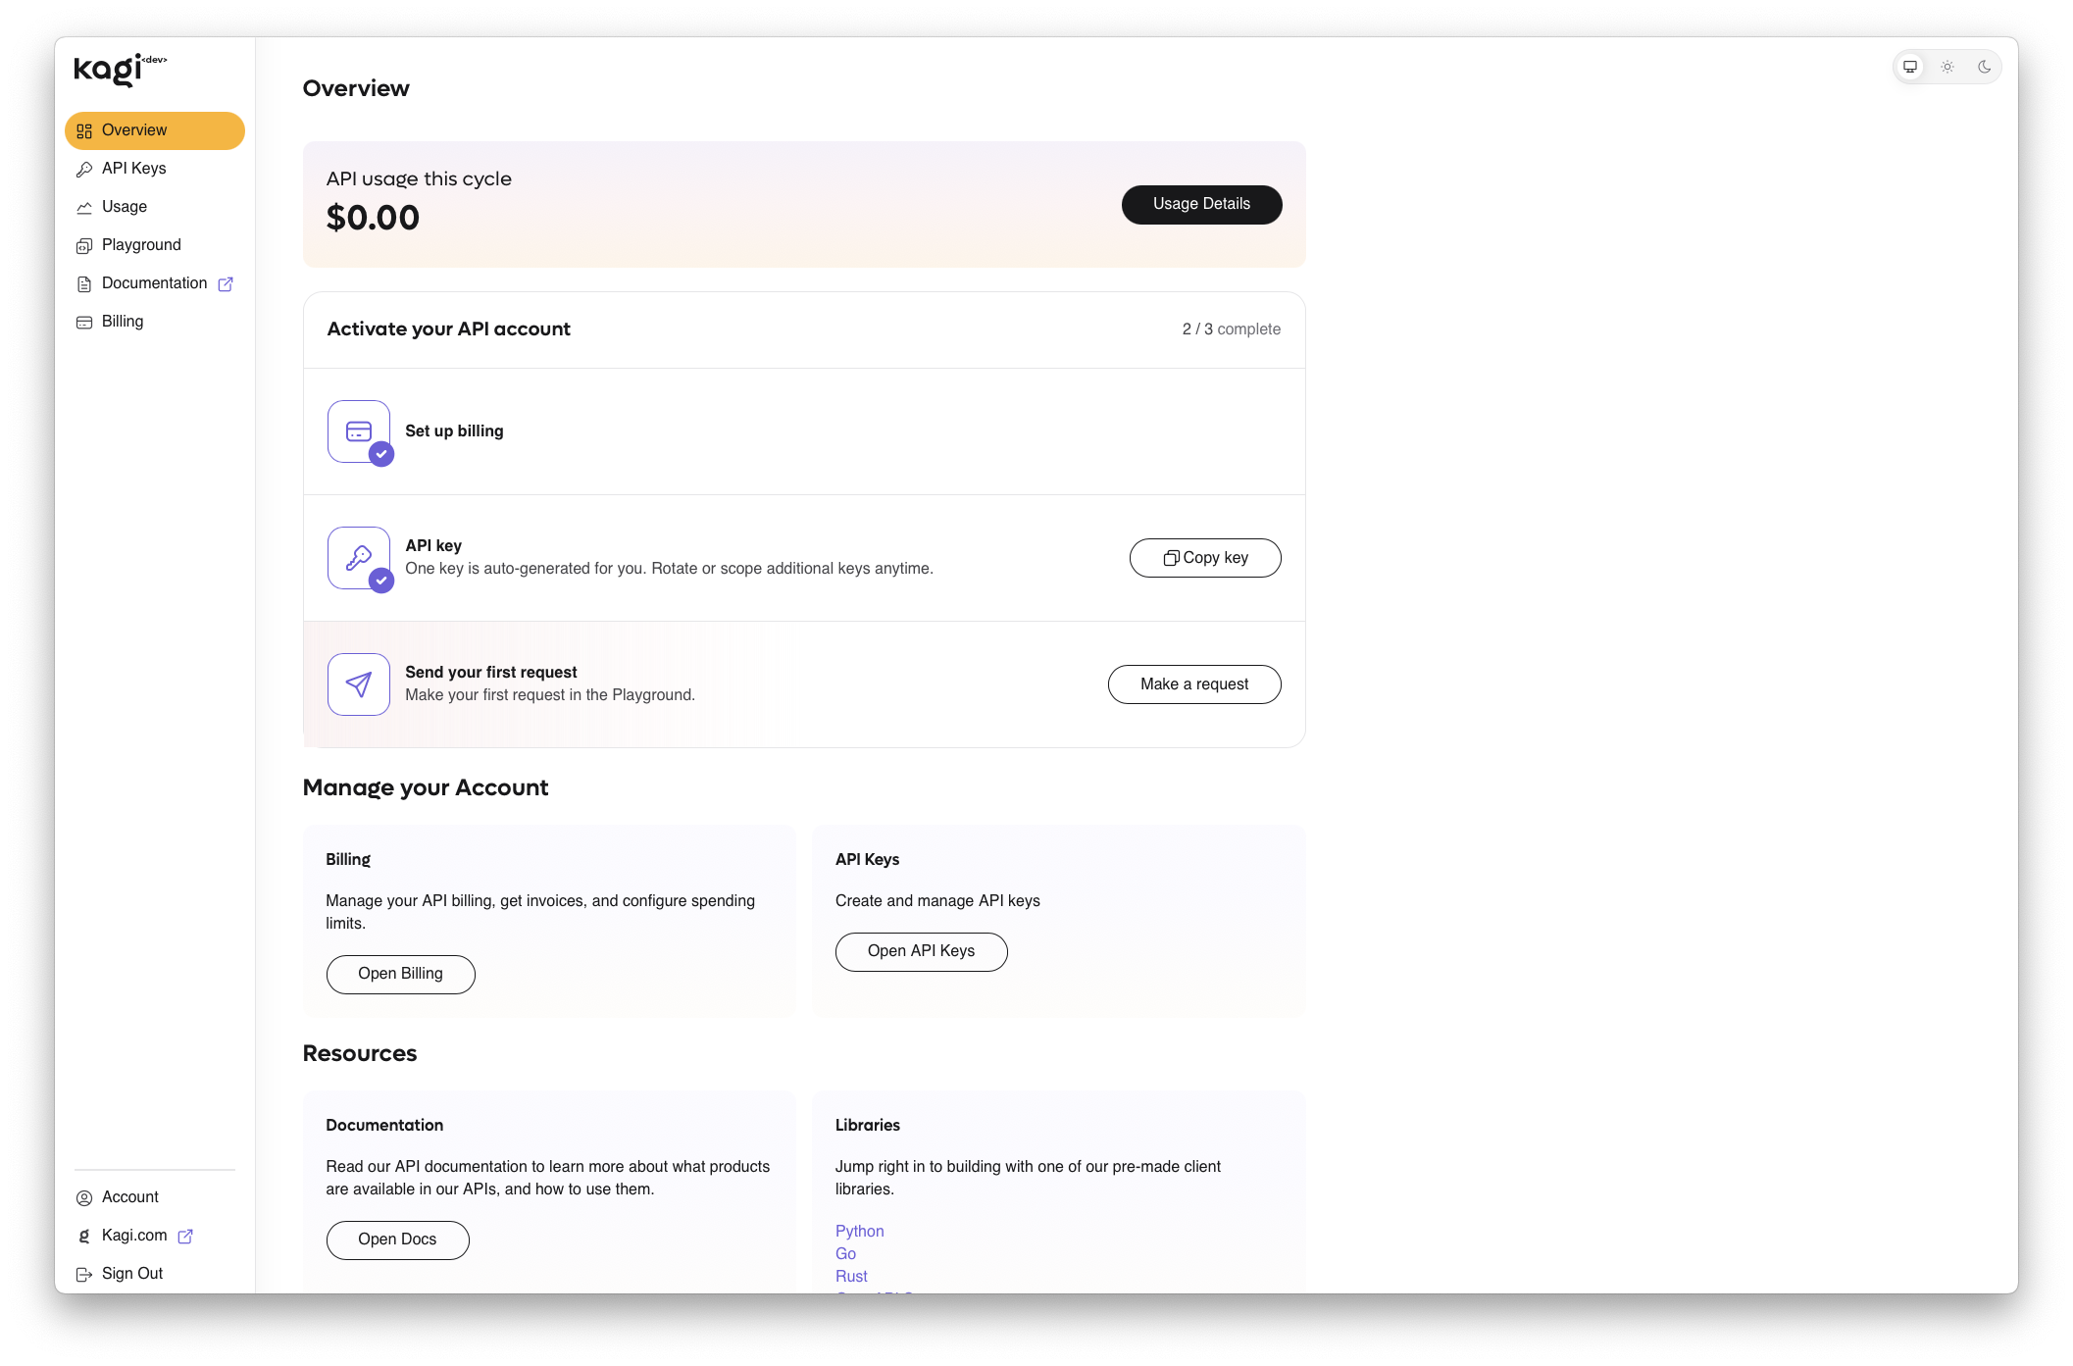Click the external-link icon next to Documentation

coord(225,283)
